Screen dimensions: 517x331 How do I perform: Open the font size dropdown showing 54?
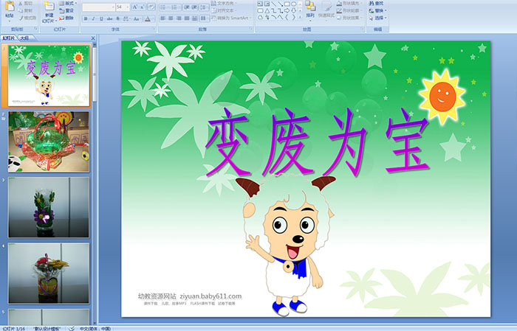123,7
